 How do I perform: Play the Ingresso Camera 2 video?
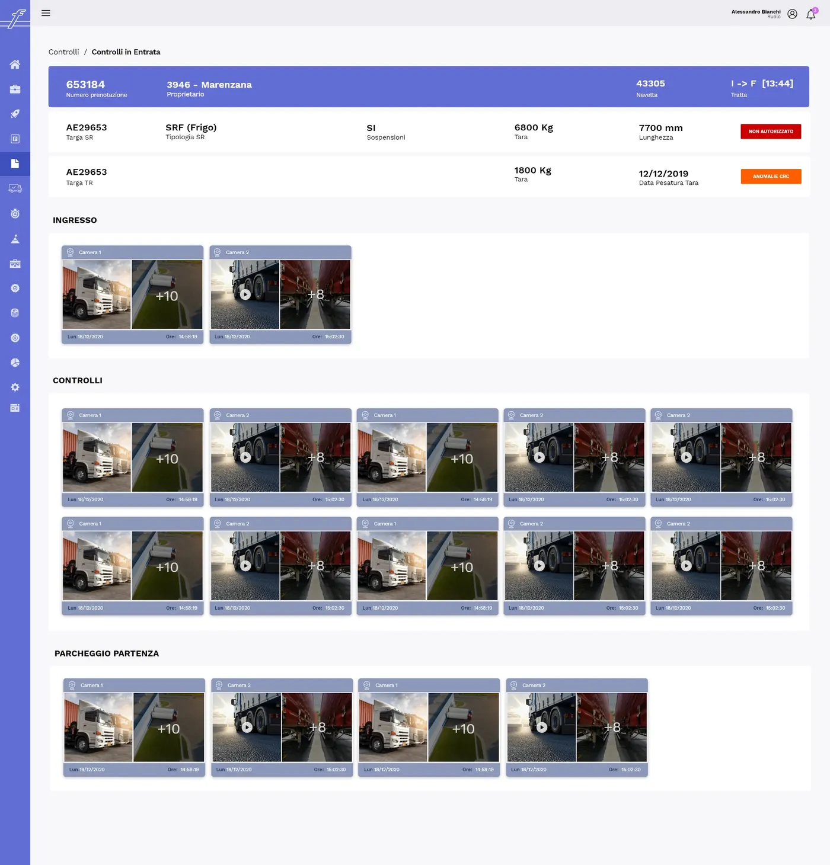(245, 294)
